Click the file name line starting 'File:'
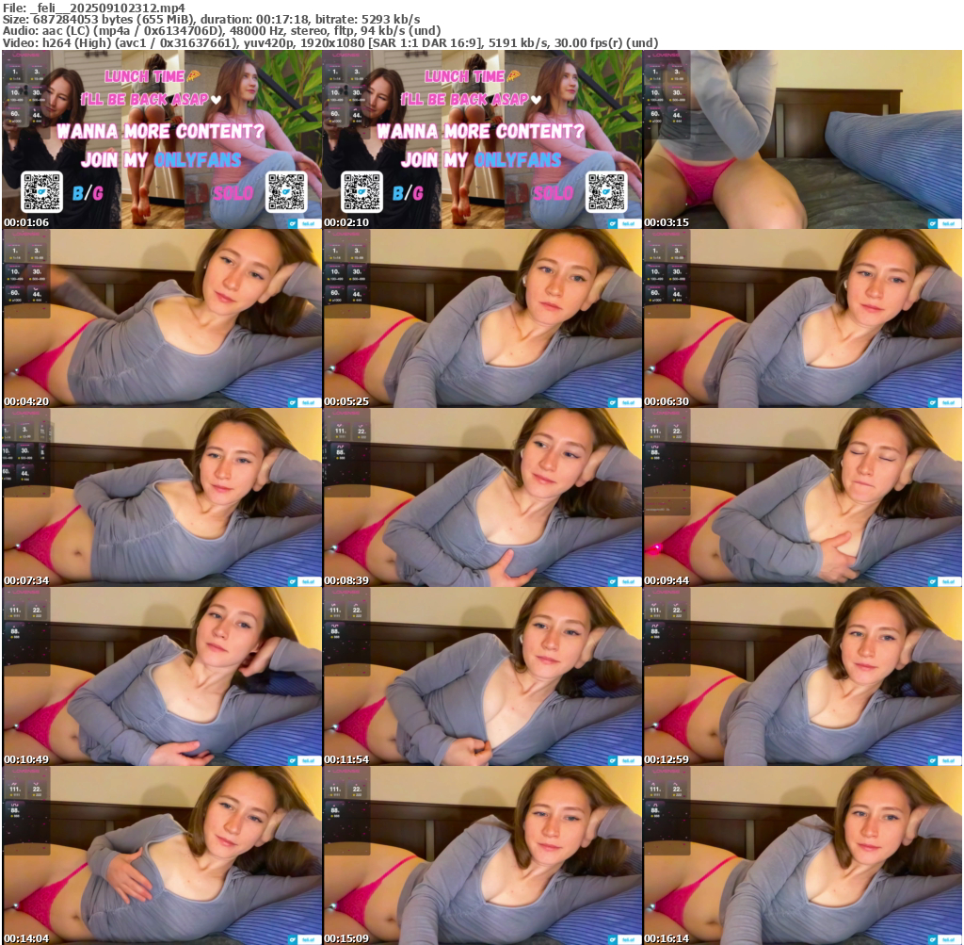The image size is (964, 945). (94, 8)
